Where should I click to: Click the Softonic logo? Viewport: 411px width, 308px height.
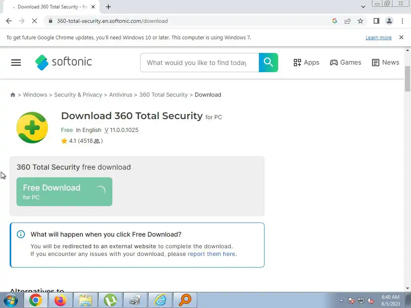tap(63, 62)
